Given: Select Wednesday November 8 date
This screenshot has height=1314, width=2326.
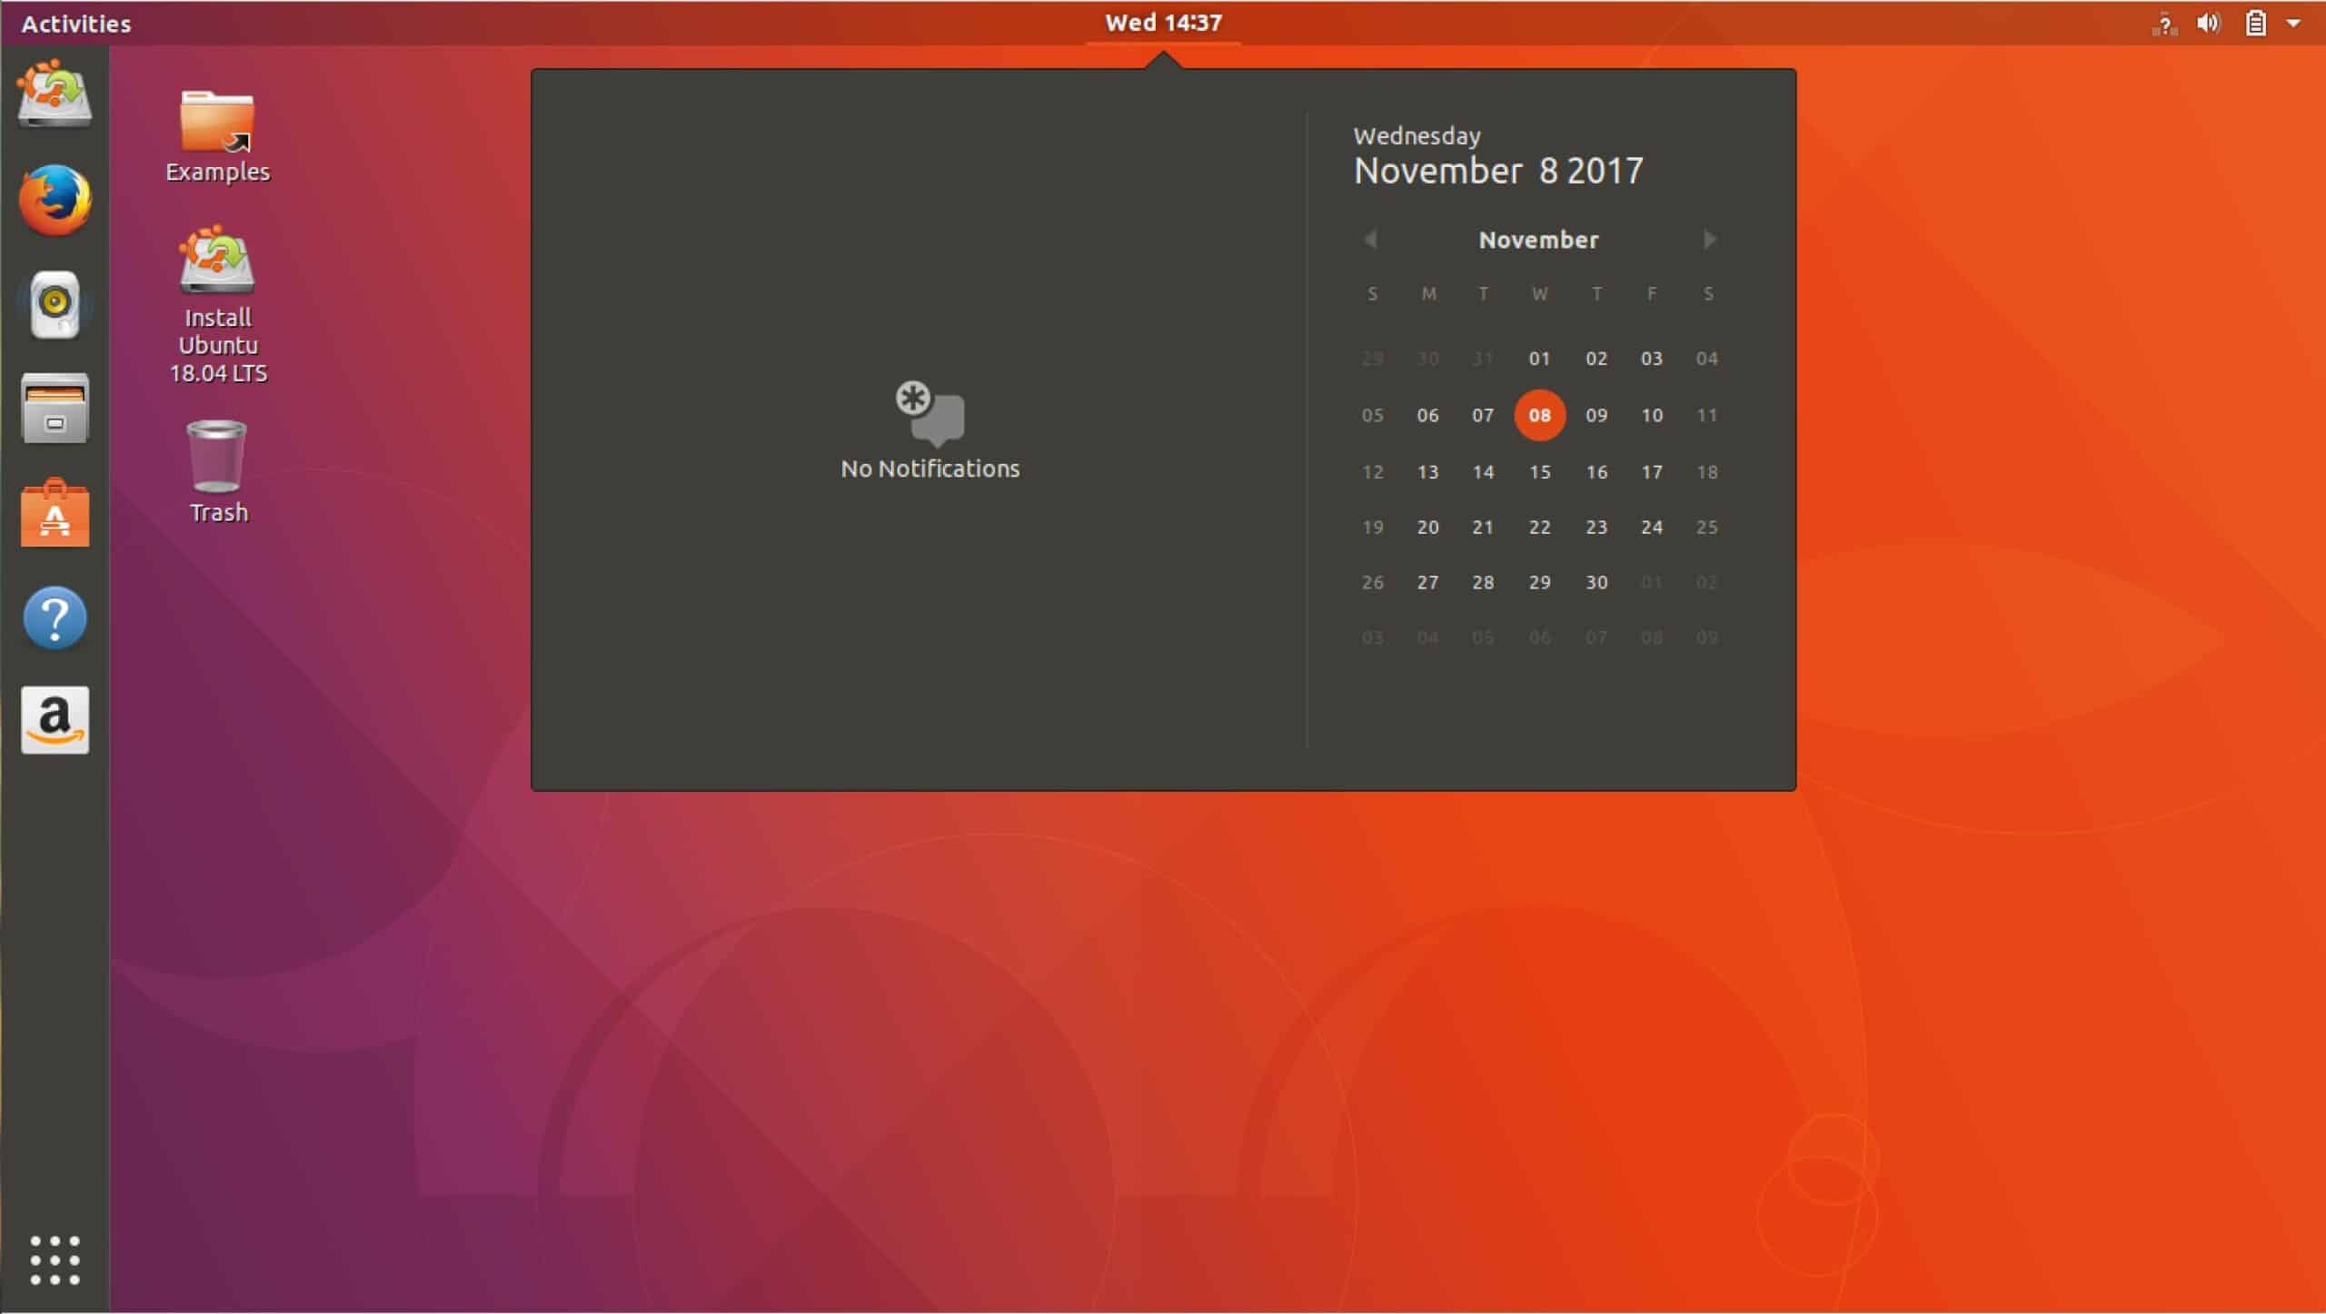Looking at the screenshot, I should (1538, 413).
